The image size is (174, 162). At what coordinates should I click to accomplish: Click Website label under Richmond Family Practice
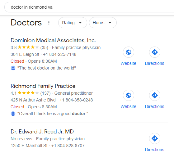128,106
